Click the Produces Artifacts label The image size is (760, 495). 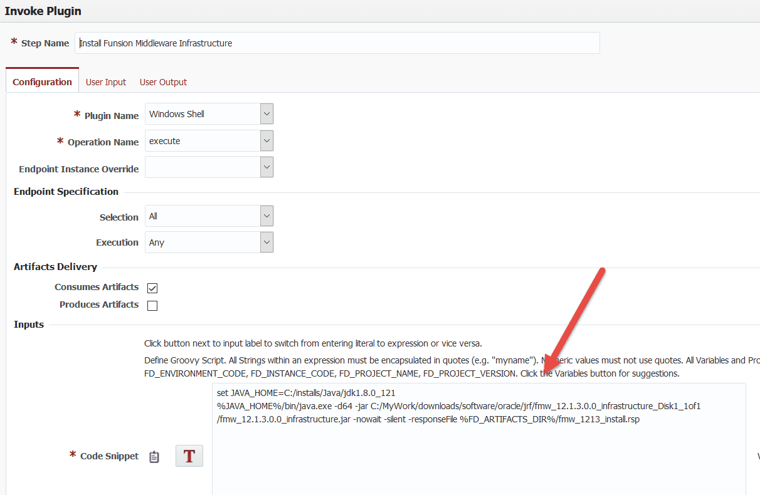(99, 305)
